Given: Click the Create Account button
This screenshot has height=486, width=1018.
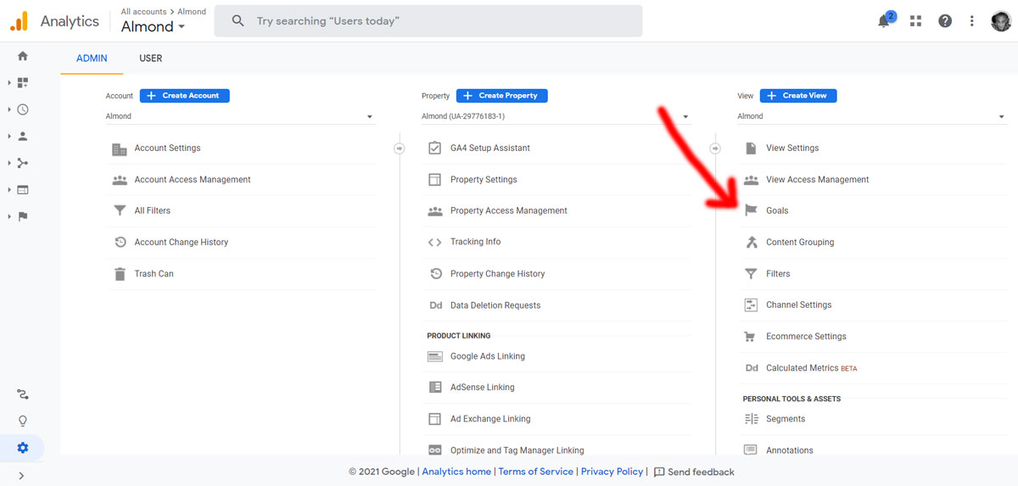Looking at the screenshot, I should tap(185, 96).
